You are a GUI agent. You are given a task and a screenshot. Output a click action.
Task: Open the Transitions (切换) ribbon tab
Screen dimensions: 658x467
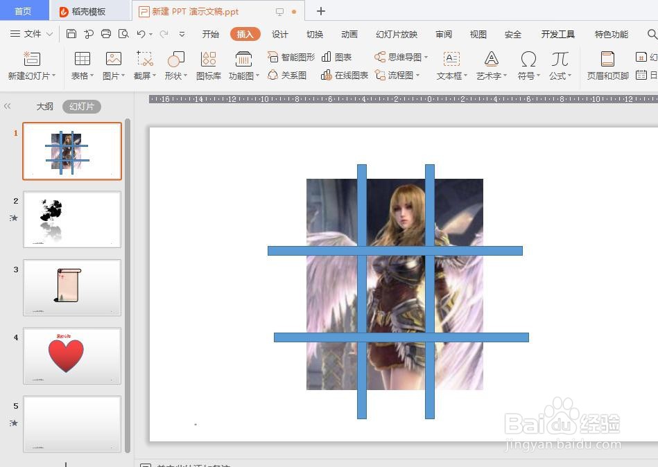pyautogui.click(x=314, y=35)
